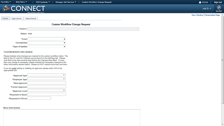Click the New Approver text field
224x126 pixels.
pyautogui.click(x=47, y=83)
